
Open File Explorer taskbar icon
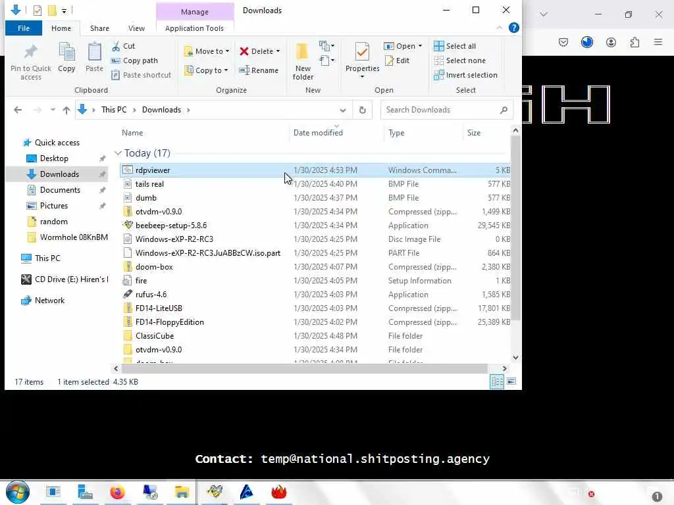pos(182,492)
